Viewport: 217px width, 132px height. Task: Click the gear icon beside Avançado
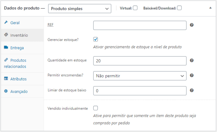pos(6,91)
